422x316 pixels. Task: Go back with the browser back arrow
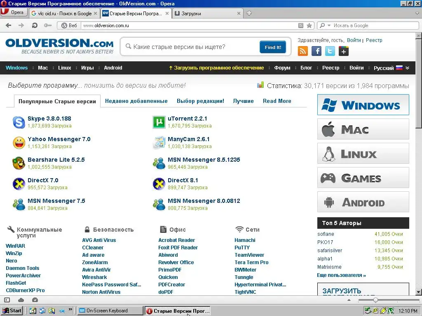pyautogui.click(x=9, y=26)
